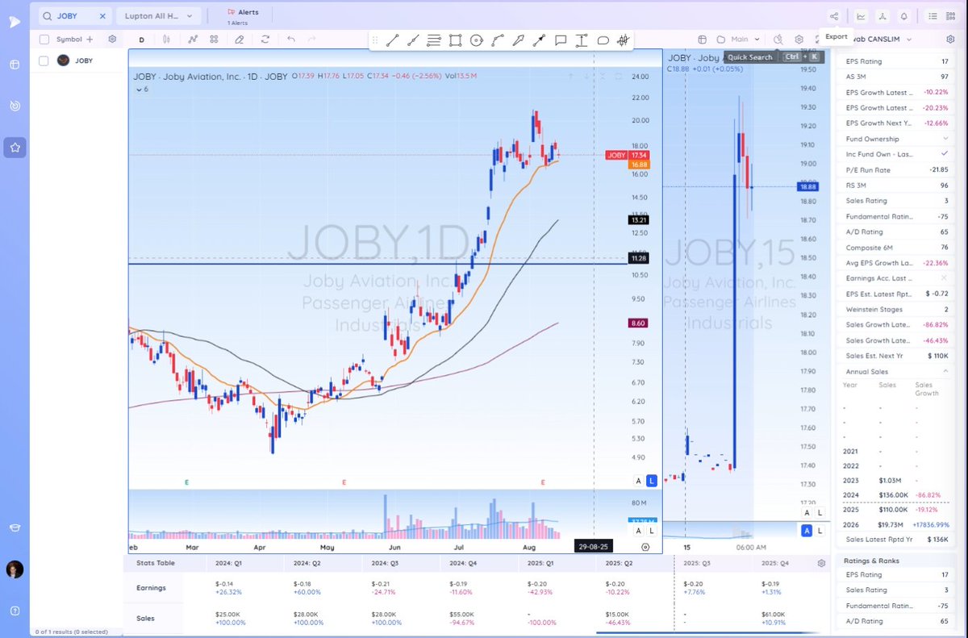This screenshot has width=968, height=638.
Task: Click the refresh chart icon
Action: pos(265,39)
